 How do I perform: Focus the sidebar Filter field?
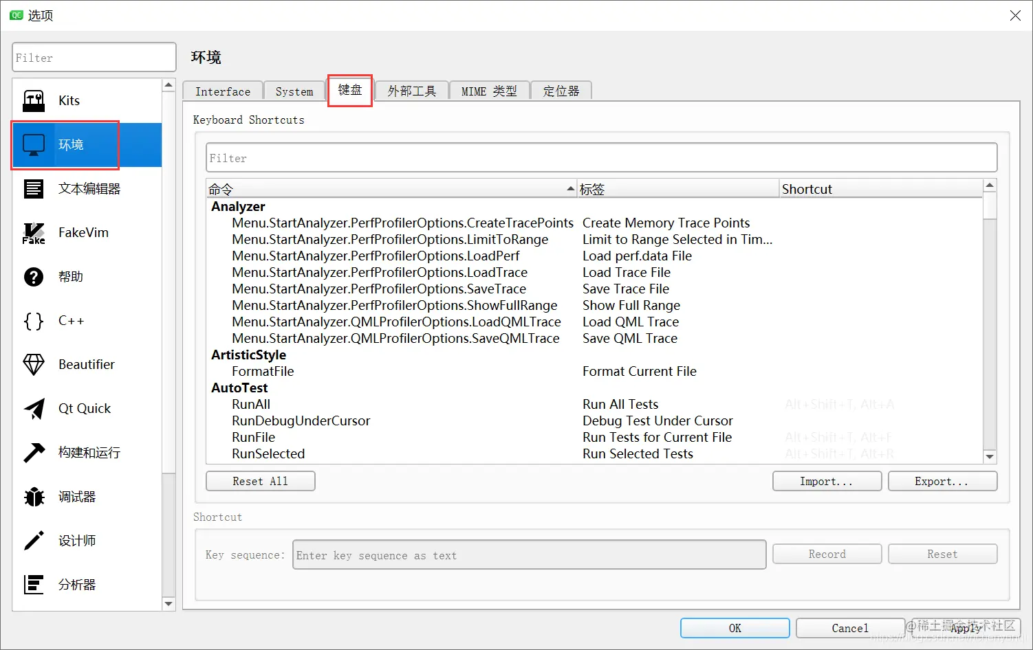[x=94, y=58]
